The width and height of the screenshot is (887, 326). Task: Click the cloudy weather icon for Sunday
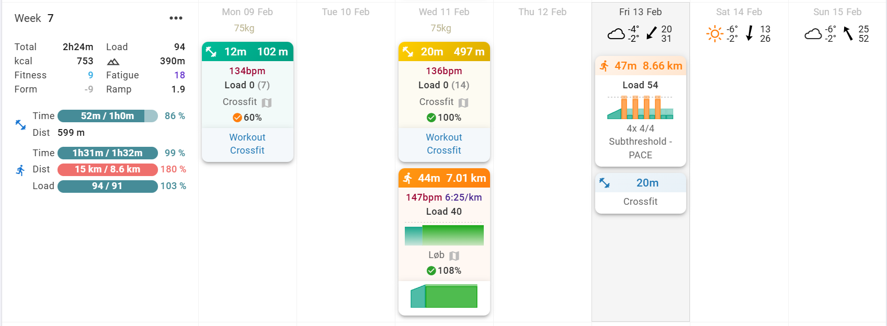(x=813, y=34)
